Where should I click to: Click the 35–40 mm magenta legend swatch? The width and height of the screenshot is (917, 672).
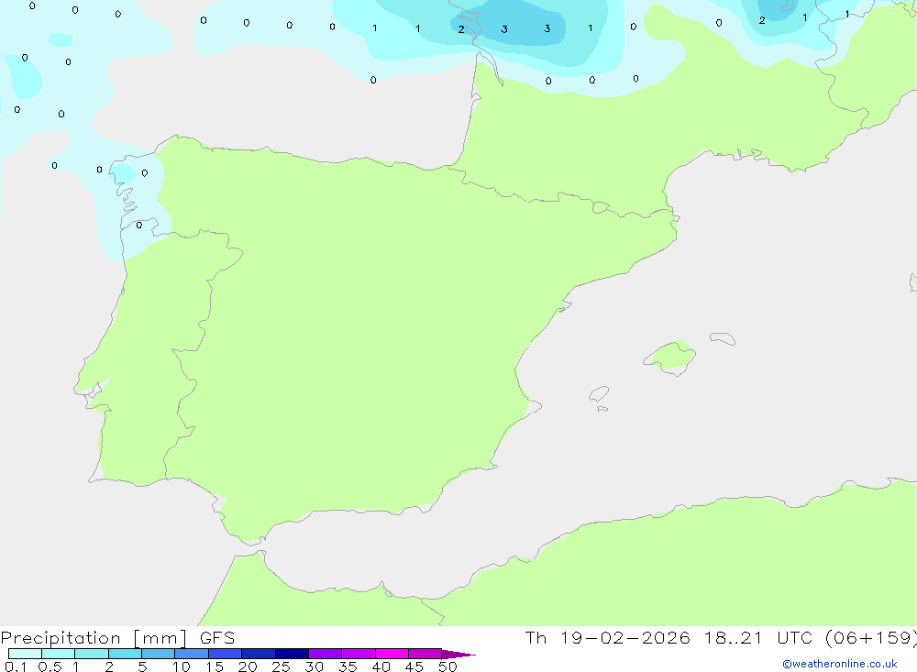tap(359, 654)
